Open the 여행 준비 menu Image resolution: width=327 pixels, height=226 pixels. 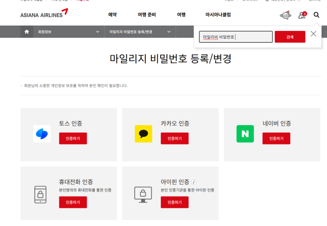coord(147,15)
